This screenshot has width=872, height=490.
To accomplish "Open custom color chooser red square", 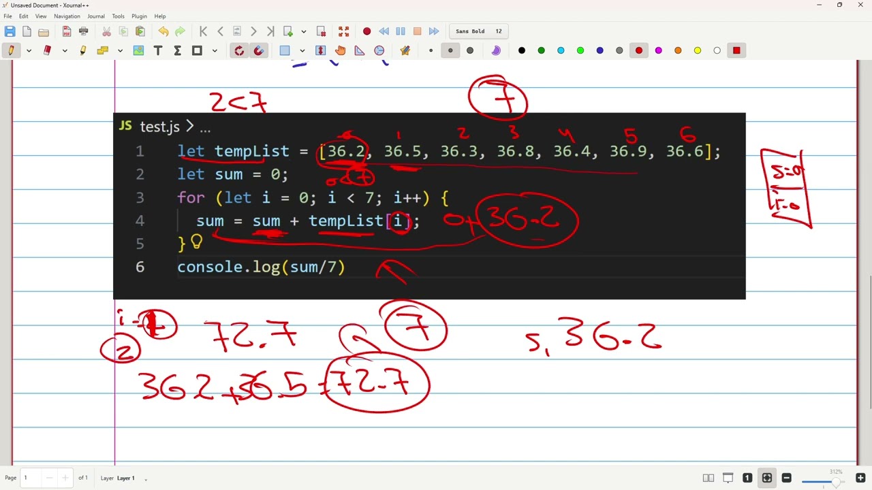I will point(736,50).
